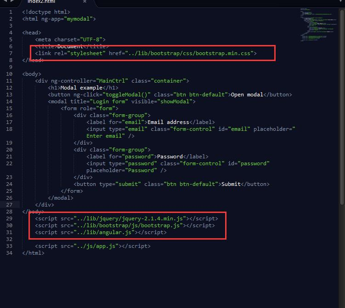The height and width of the screenshot is (308, 345).
Task: Click line number 34 in the gutter
Action: (x=9, y=253)
